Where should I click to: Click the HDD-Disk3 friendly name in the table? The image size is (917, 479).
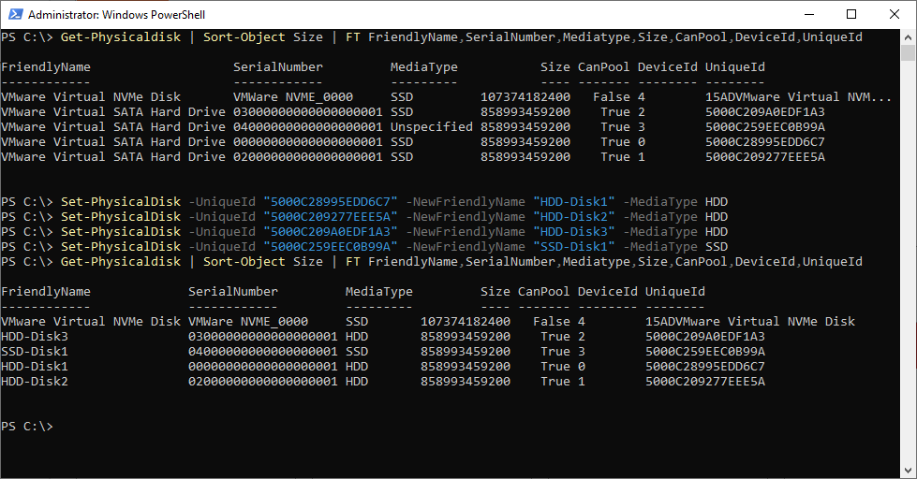[35, 337]
